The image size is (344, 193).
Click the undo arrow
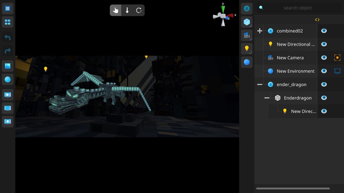[x=8, y=38]
